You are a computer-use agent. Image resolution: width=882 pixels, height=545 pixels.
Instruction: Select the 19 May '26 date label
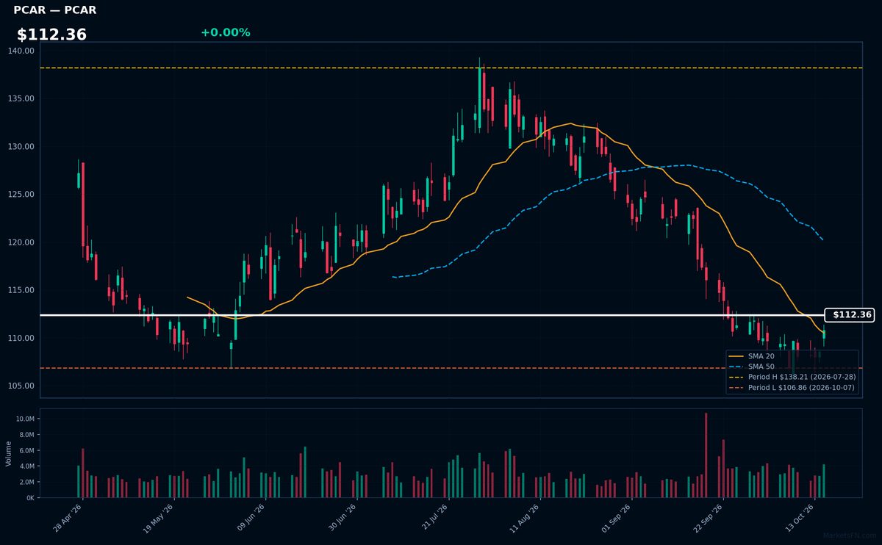click(158, 518)
